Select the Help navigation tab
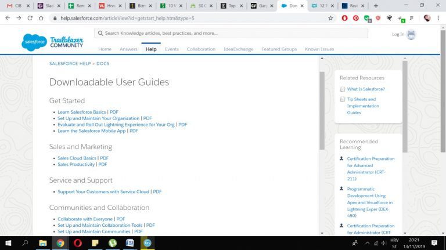Screen dimensions: 446x250 click(151, 49)
